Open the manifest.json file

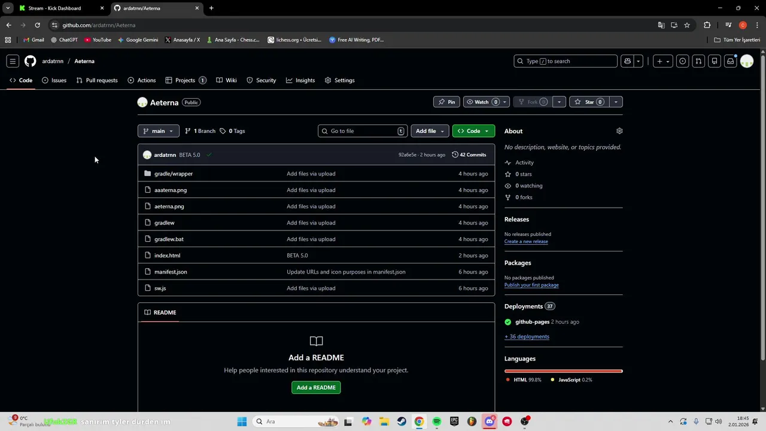coord(171,272)
